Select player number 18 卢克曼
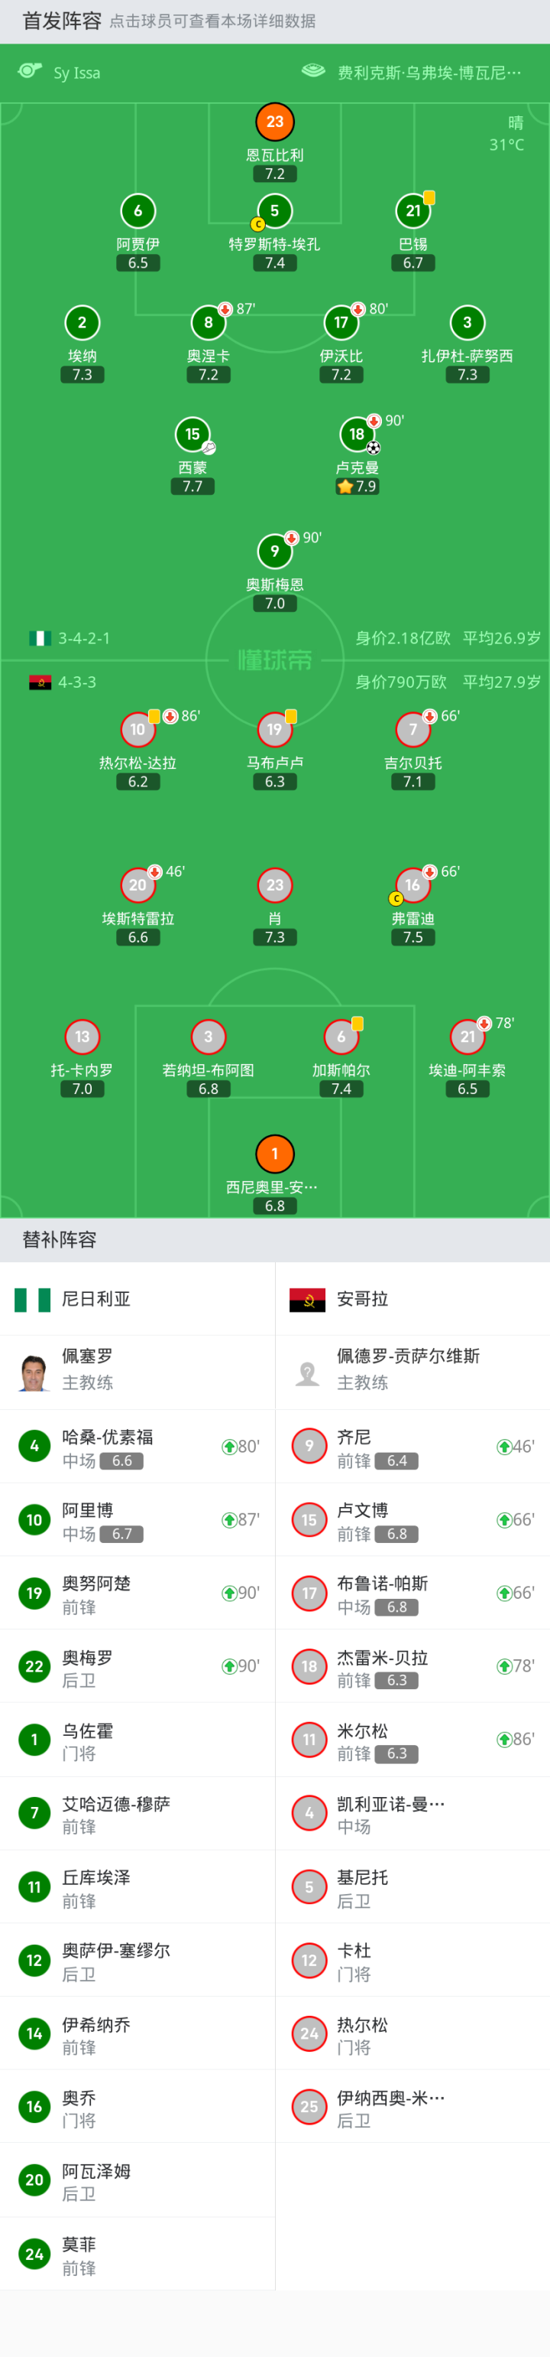Screen dimensions: 550x2357 (357, 435)
